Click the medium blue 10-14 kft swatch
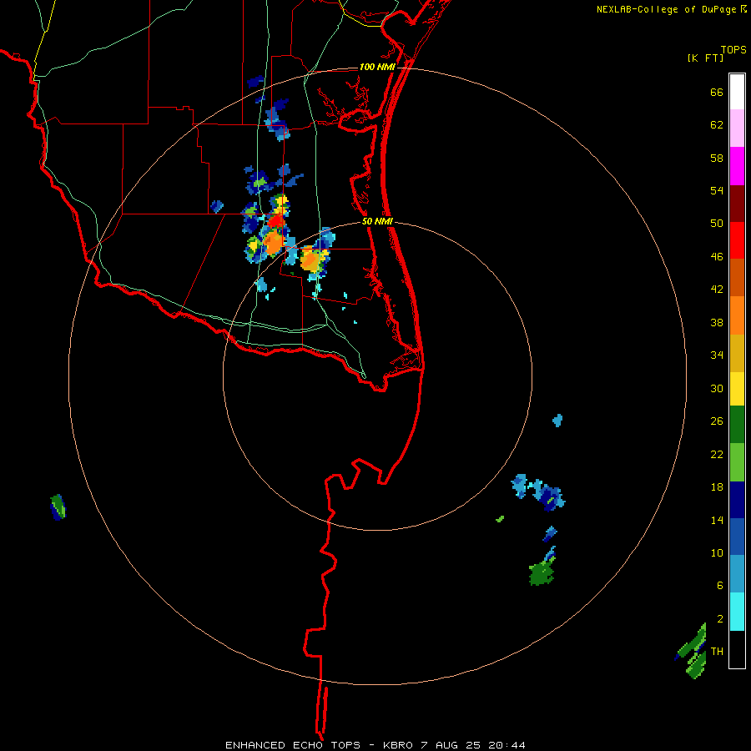 737,537
